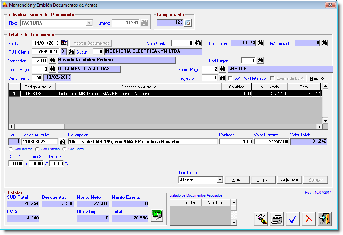Click Importar Documentos button
343x235 pixels.
90,43
